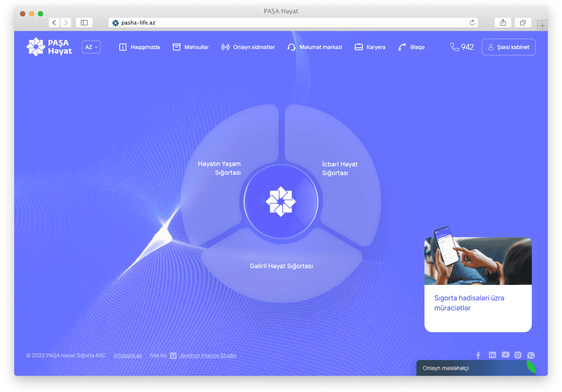Click the green leaf chat icon
Viewport: 562px width, 392px height.
tap(531, 367)
